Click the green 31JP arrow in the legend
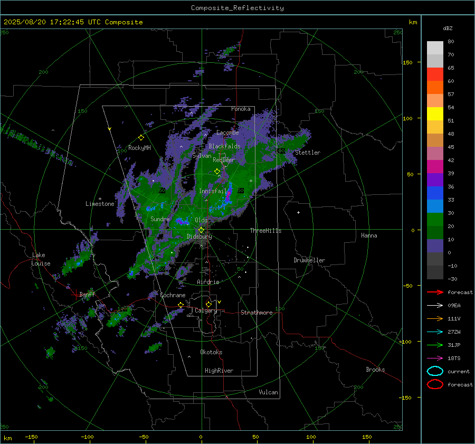Image resolution: width=475 pixels, height=444 pixels. pyautogui.click(x=435, y=345)
